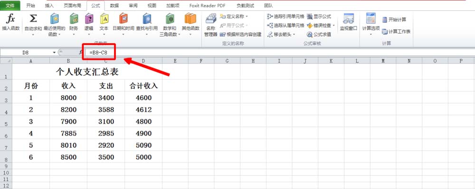Select cell D3 containing 4600

pos(143,98)
